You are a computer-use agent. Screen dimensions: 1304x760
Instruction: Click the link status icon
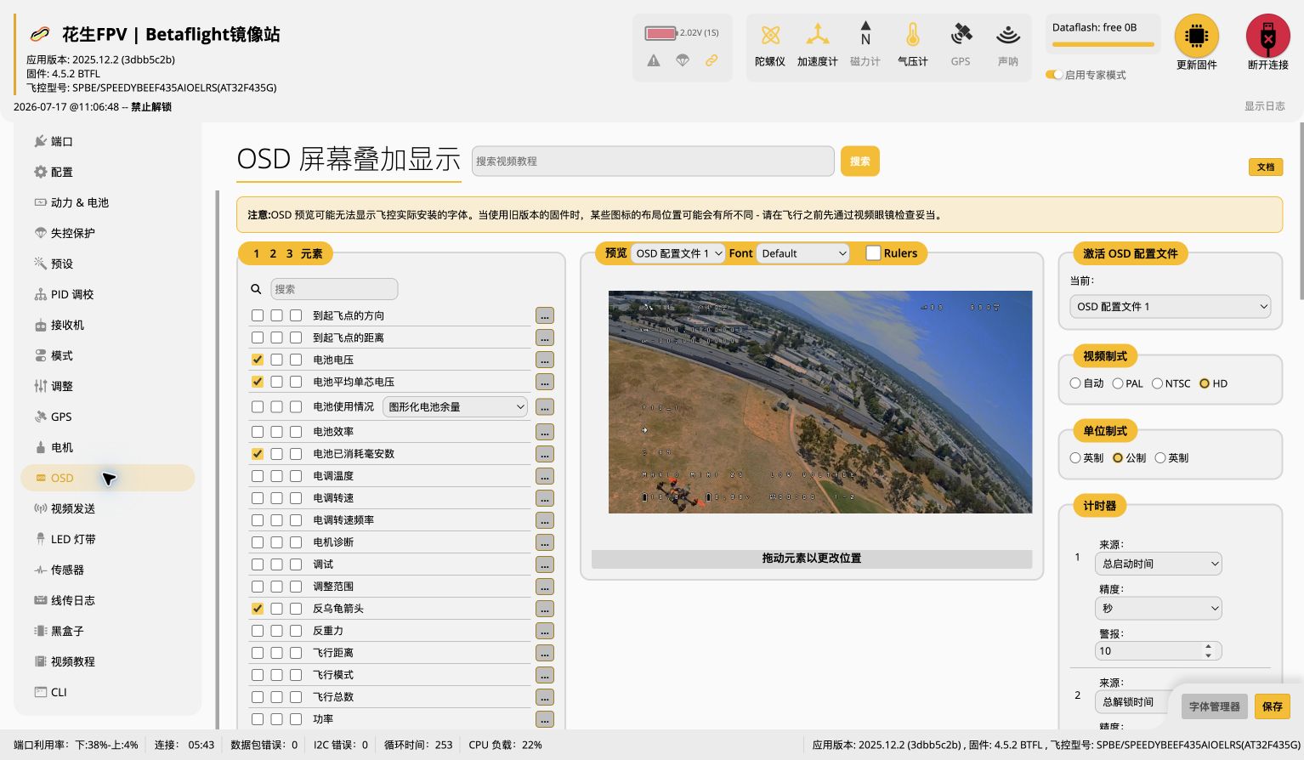coord(712,60)
